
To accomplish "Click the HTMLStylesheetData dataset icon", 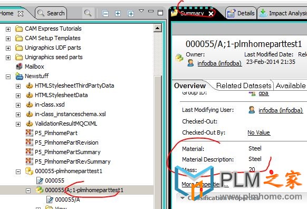I will coord(30,95).
